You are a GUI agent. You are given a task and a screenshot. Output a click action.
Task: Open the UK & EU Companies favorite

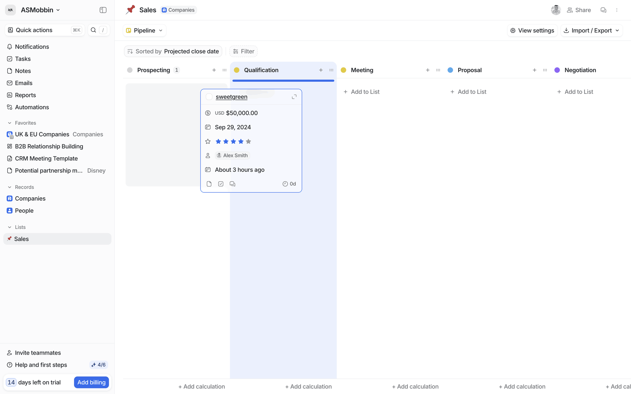pyautogui.click(x=57, y=134)
